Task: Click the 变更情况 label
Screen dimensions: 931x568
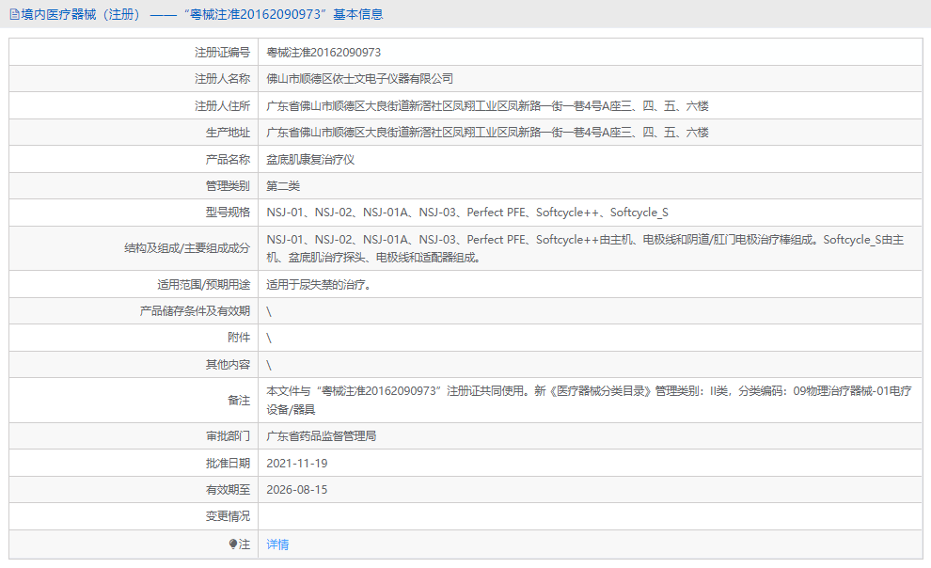Action: pos(228,515)
